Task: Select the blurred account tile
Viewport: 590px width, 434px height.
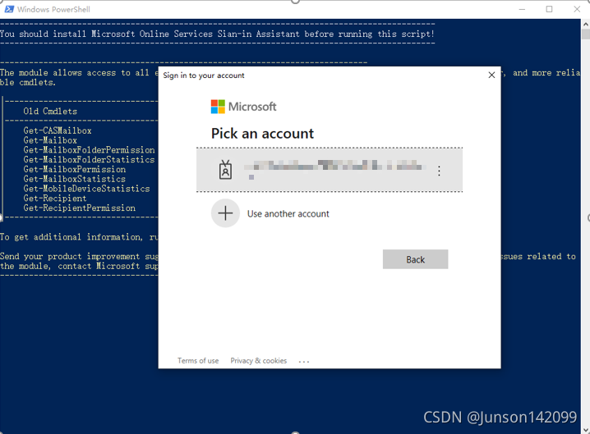Action: (x=330, y=170)
